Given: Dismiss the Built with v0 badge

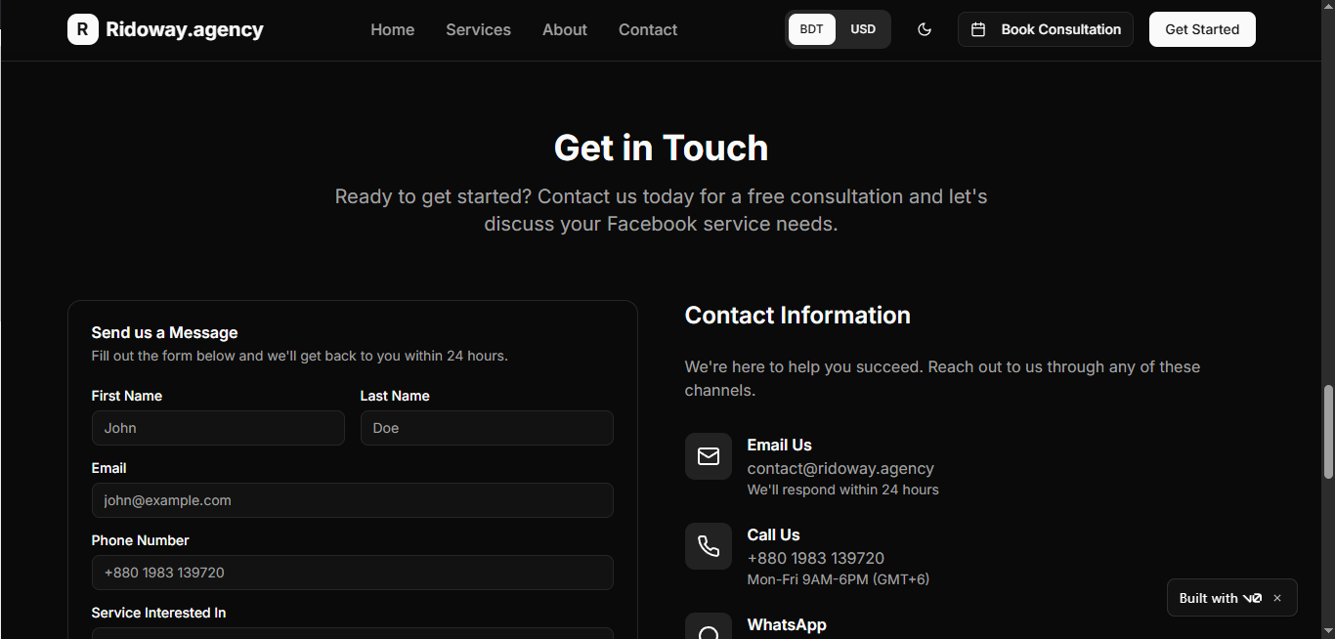Looking at the screenshot, I should pyautogui.click(x=1277, y=598).
